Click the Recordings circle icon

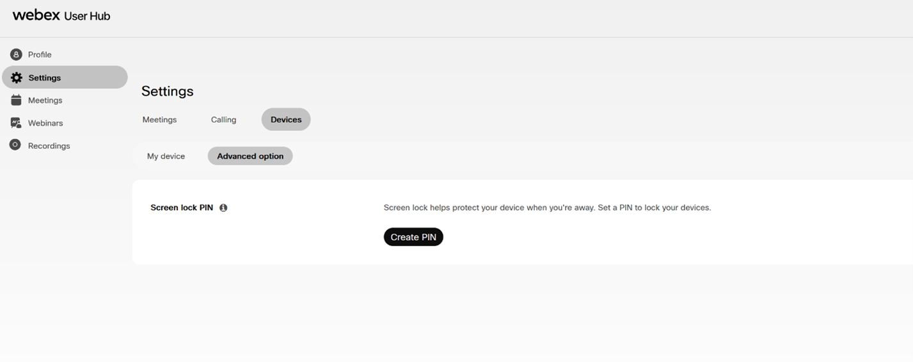[x=15, y=145]
